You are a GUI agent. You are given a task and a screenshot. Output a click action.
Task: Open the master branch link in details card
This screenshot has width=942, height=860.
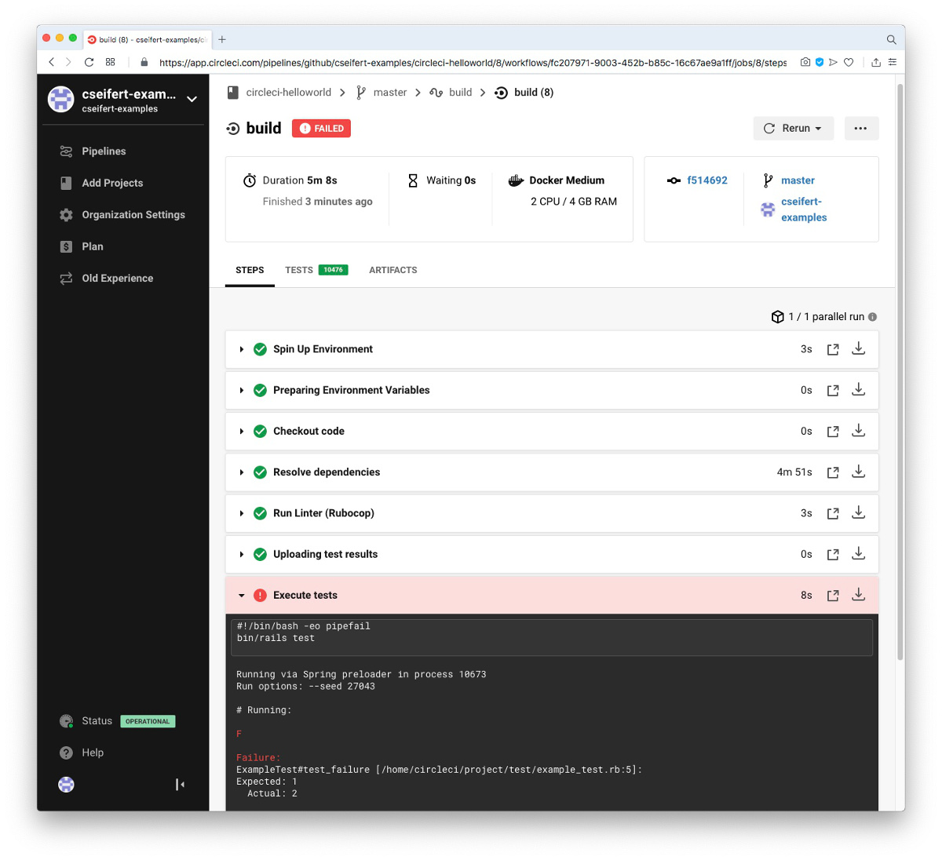coord(798,180)
